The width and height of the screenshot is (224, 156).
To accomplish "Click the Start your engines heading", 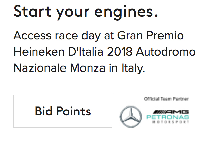I will coord(86,12).
